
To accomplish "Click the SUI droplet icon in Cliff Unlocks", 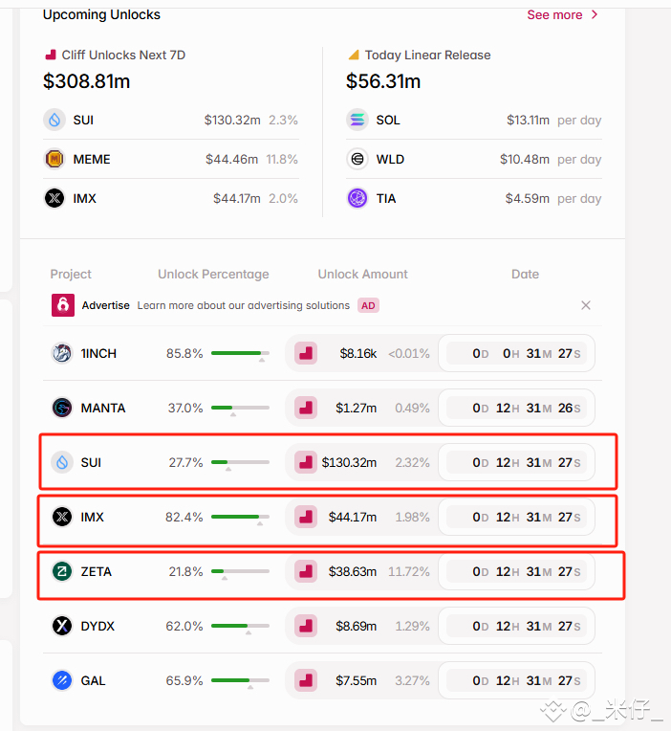I will (x=54, y=120).
